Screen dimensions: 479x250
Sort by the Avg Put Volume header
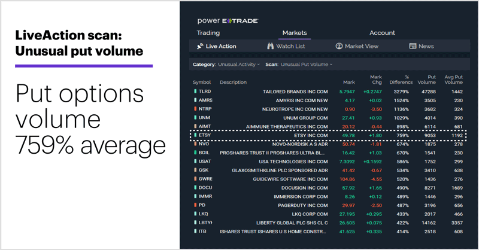pos(454,80)
